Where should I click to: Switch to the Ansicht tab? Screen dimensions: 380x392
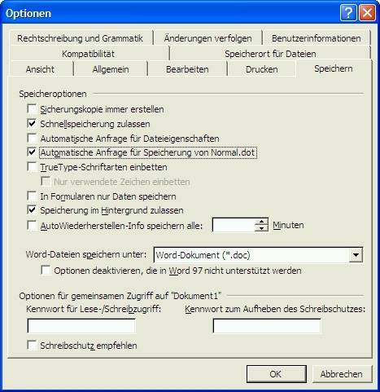(40, 69)
